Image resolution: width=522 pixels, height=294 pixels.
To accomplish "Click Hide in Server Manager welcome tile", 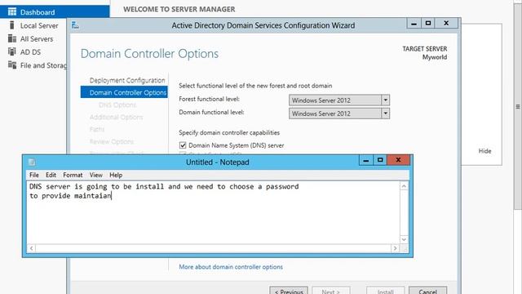I will (484, 150).
